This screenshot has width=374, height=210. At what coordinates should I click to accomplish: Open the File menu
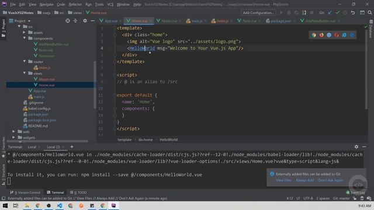tap(13, 4)
